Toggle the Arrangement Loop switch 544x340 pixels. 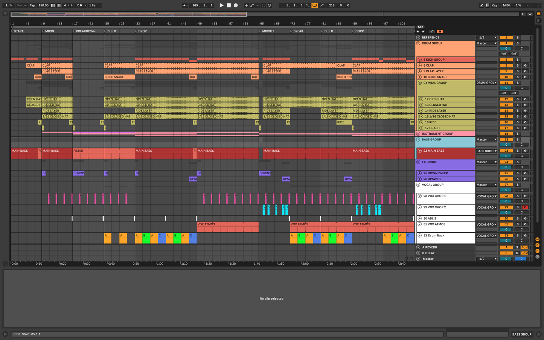point(314,5)
